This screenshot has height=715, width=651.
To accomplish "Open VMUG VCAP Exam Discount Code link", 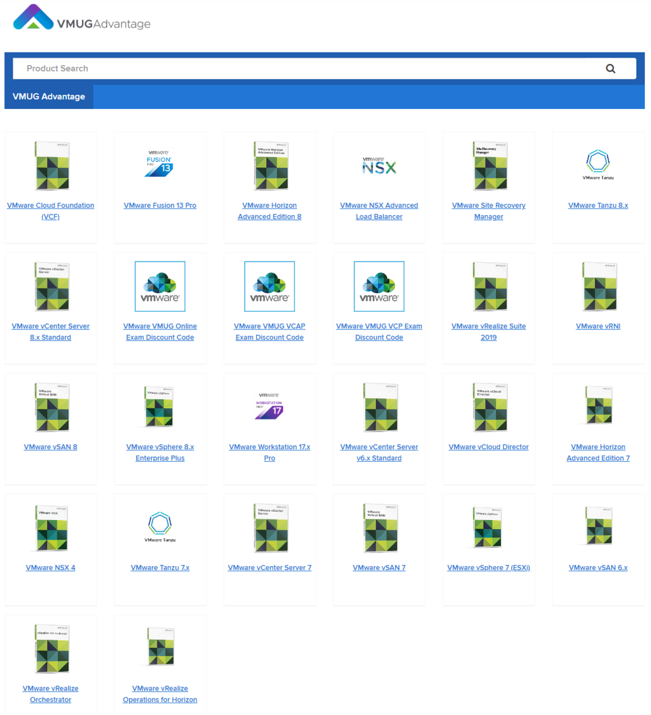I will 270,332.
